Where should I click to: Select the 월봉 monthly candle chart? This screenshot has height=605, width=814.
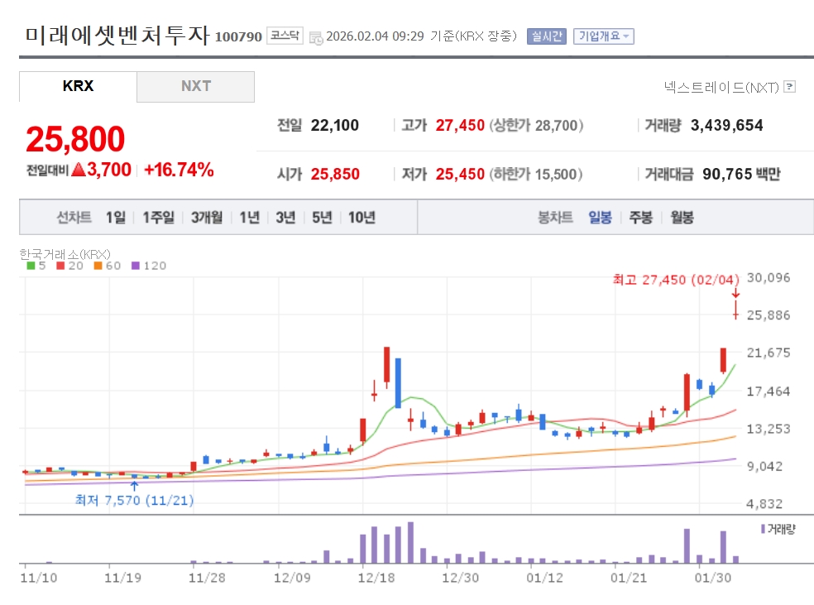coord(682,218)
